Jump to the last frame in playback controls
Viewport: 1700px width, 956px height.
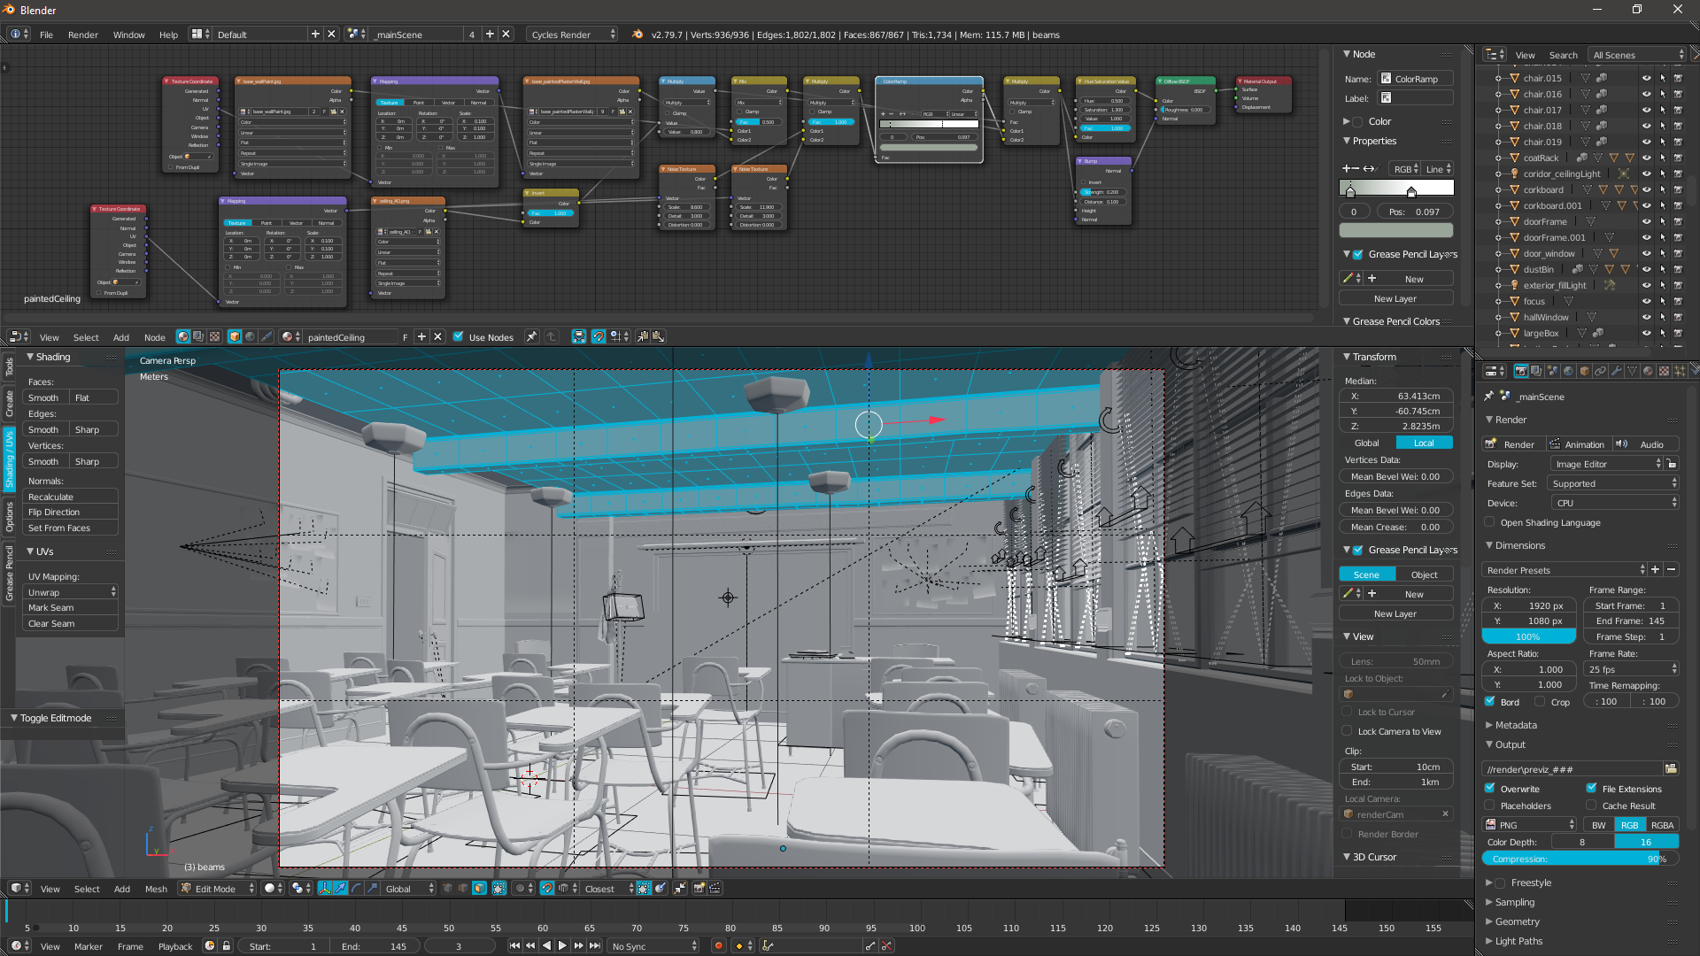tap(595, 946)
